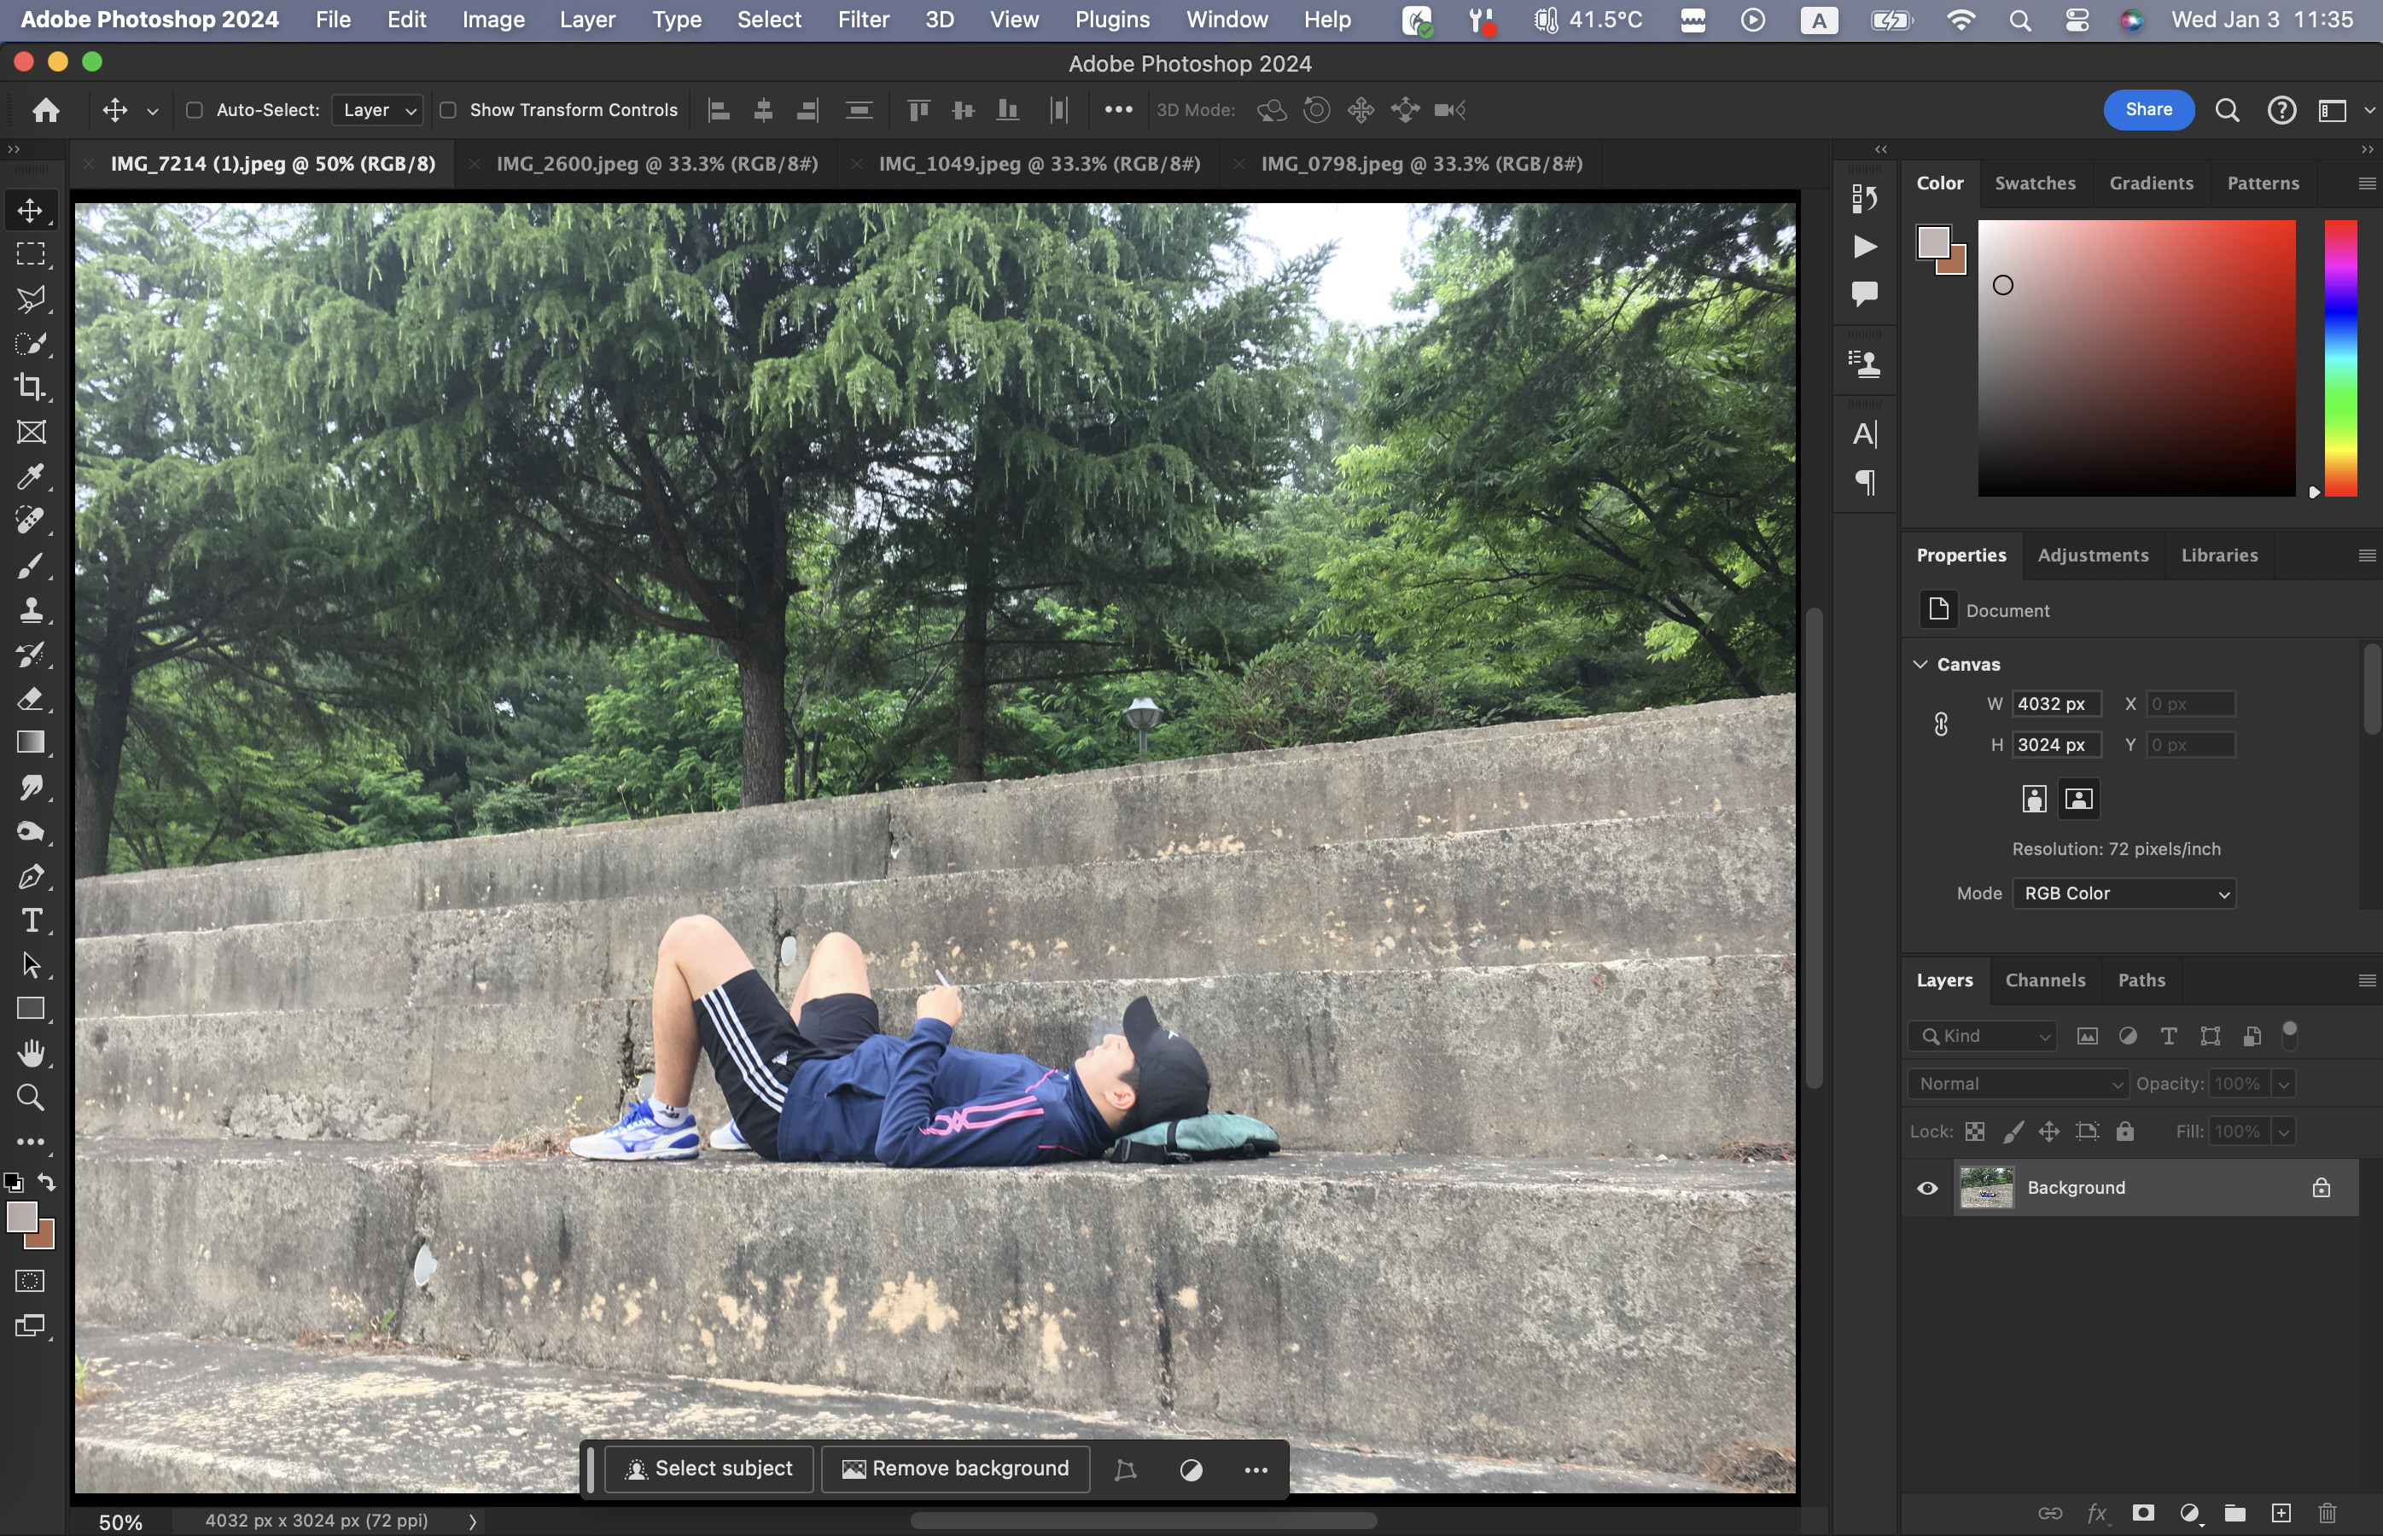This screenshot has width=2383, height=1536.
Task: Switch to the IMG_2600.jpeg document tab
Action: click(656, 164)
